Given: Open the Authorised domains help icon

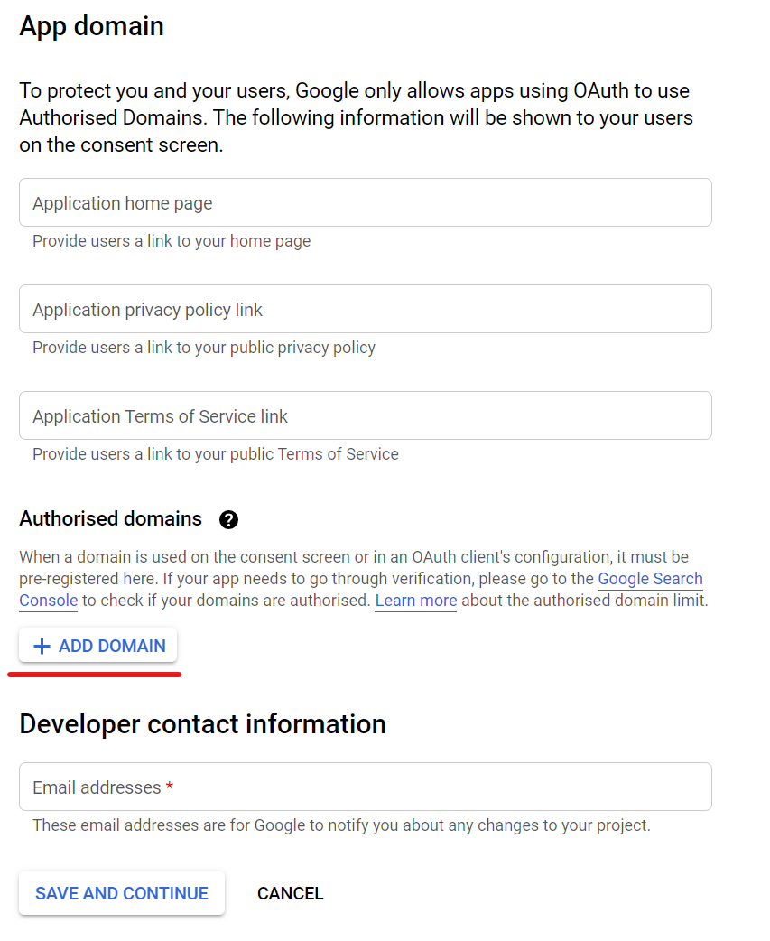Looking at the screenshot, I should click(x=228, y=519).
